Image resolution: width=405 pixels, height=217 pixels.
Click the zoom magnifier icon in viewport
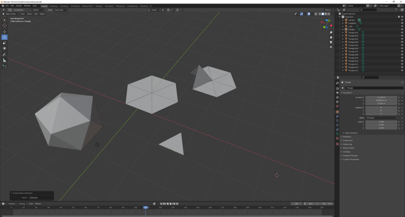331,32
